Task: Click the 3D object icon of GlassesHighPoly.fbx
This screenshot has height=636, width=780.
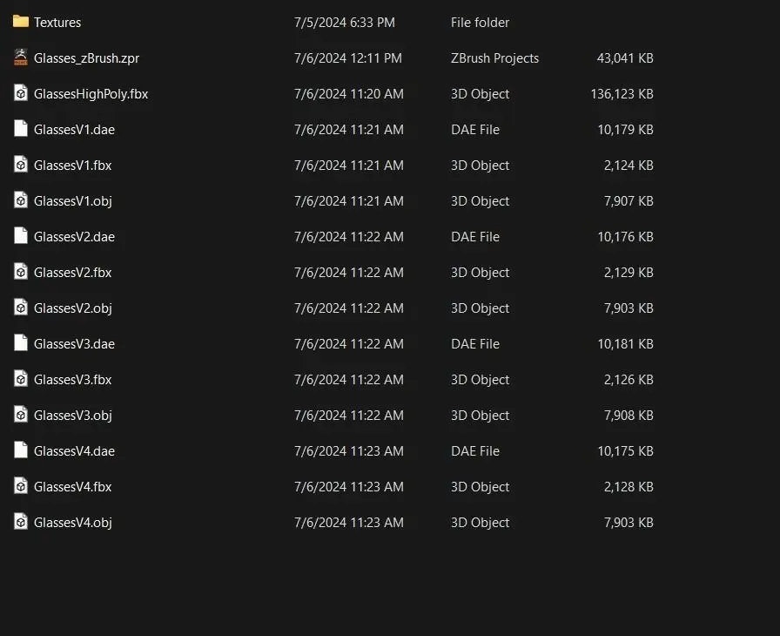Action: 21,93
